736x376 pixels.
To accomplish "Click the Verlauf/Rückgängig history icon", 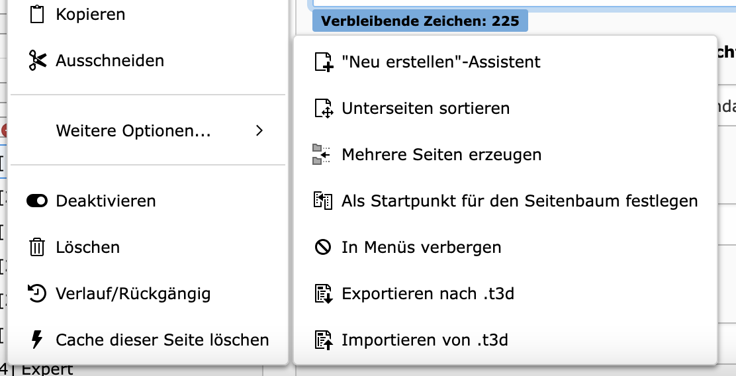I will click(36, 293).
